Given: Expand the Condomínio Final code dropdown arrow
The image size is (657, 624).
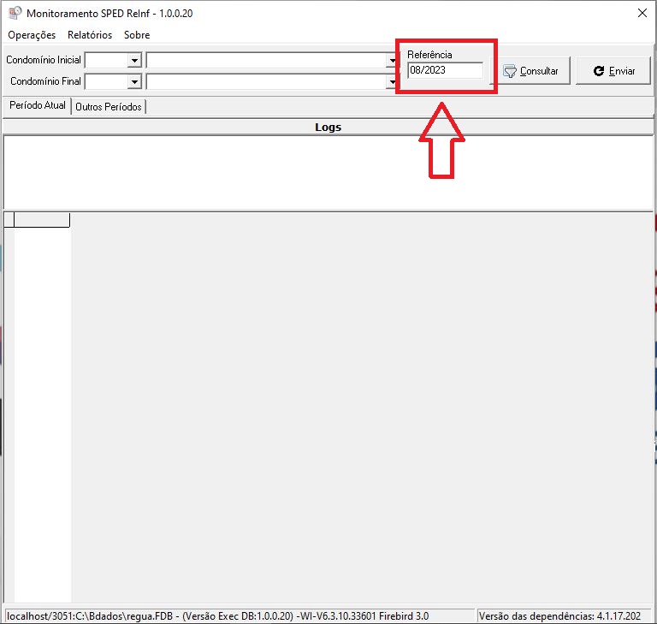Looking at the screenshot, I should click(x=134, y=82).
